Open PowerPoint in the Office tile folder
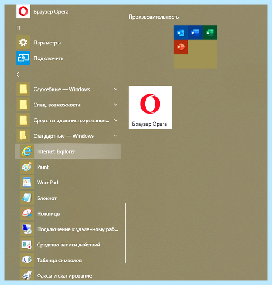Screen dimensions: 272x285 coord(180,47)
